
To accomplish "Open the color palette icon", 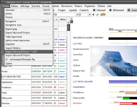I will coord(103,14).
